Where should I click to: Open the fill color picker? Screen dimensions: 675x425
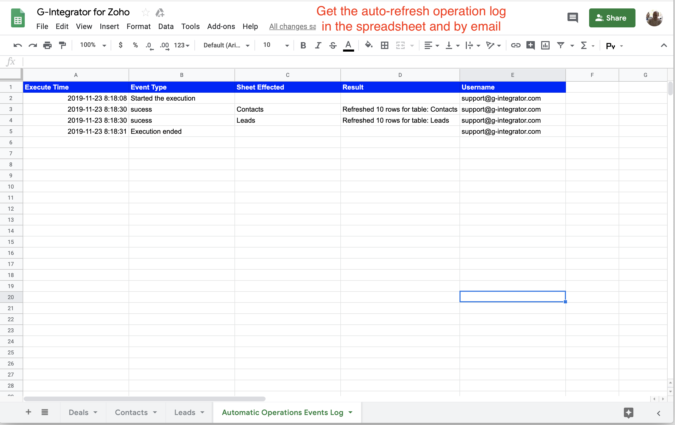pyautogui.click(x=368, y=45)
